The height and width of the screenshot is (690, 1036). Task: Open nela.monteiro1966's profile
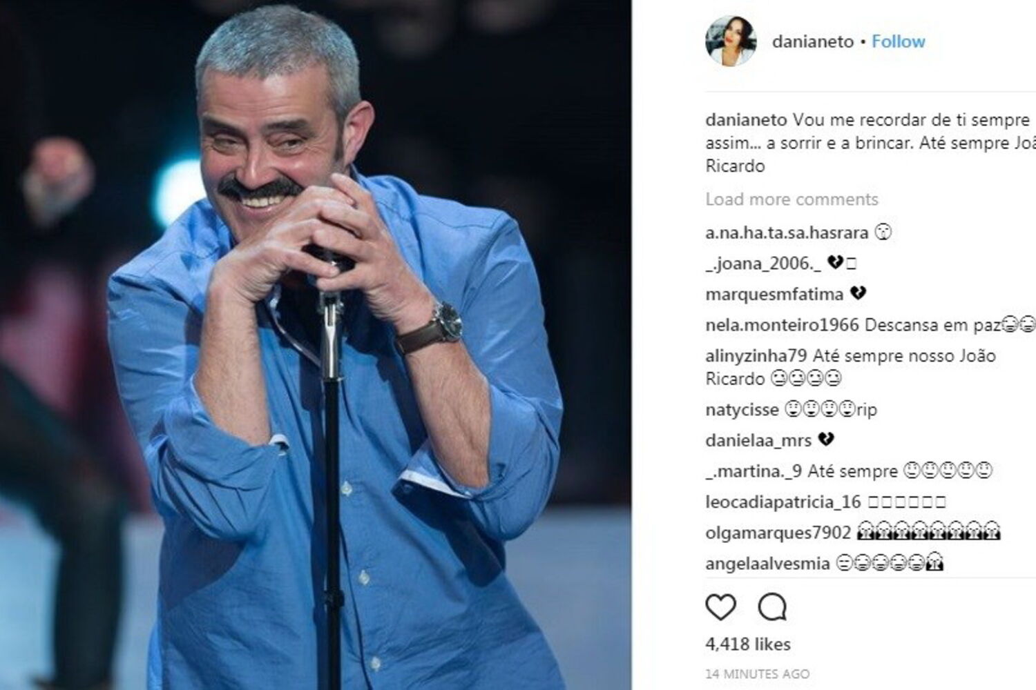[x=782, y=324]
